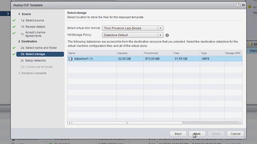Click the green checkmark beside Select storage
This screenshot has height=144, width=257.
[14, 54]
